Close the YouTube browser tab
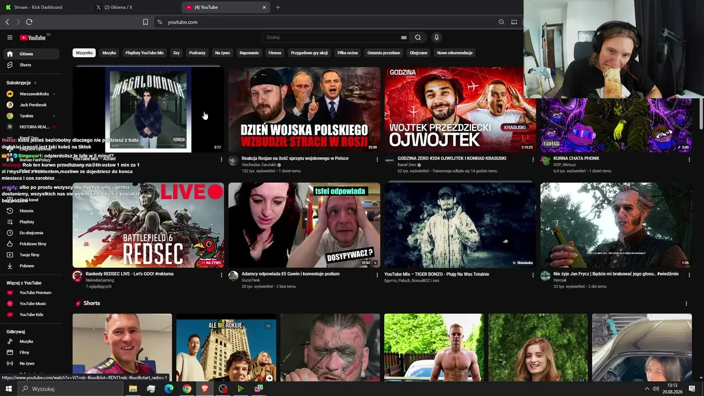This screenshot has height=396, width=704. point(264,7)
